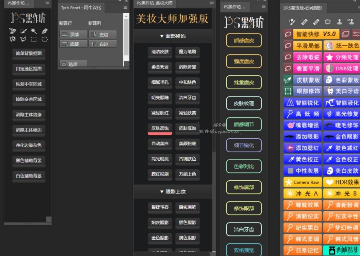Screen dimensions: 360x256
Task: Click the Tych Panel scrollbar up arrow
Action: tap(126, 16)
